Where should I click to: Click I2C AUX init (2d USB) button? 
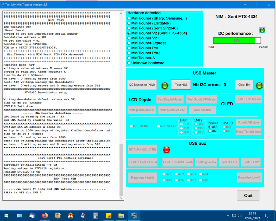[x=142, y=150]
